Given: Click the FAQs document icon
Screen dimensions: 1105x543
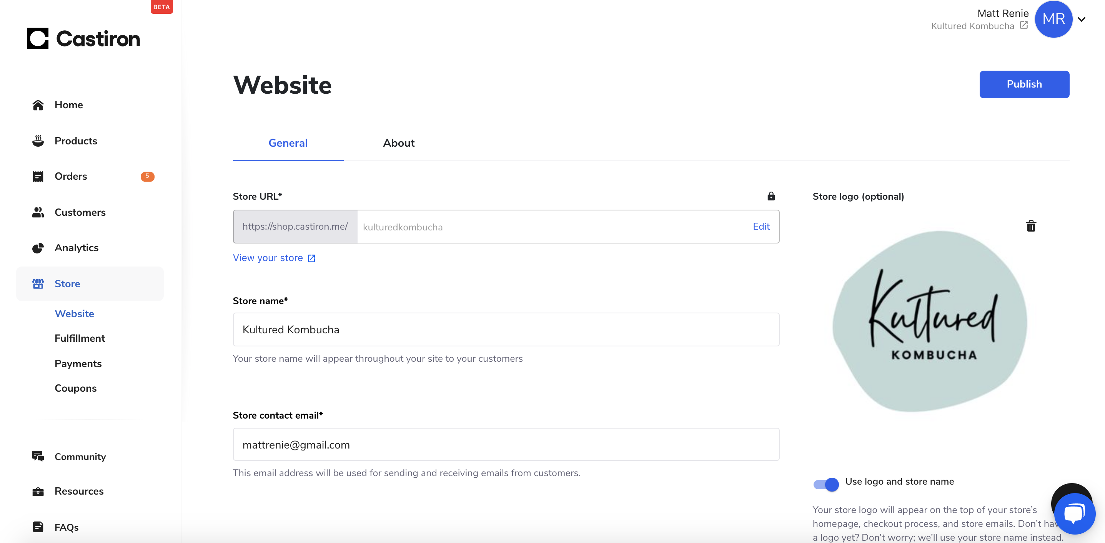Looking at the screenshot, I should (x=38, y=527).
